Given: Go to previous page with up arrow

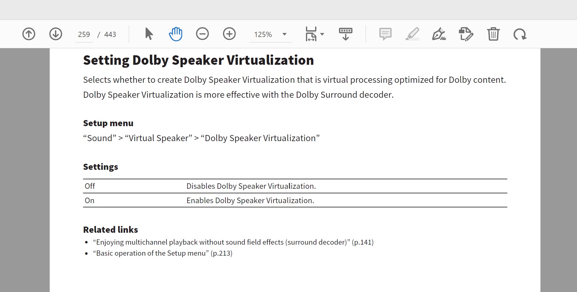Looking at the screenshot, I should click(29, 34).
